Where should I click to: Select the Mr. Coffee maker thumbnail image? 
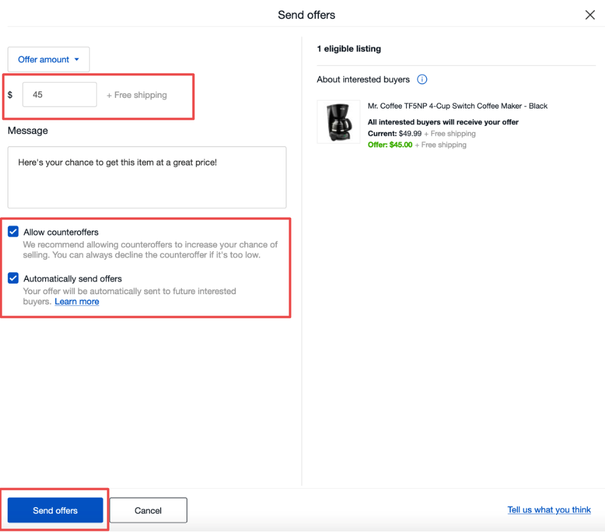click(x=338, y=122)
